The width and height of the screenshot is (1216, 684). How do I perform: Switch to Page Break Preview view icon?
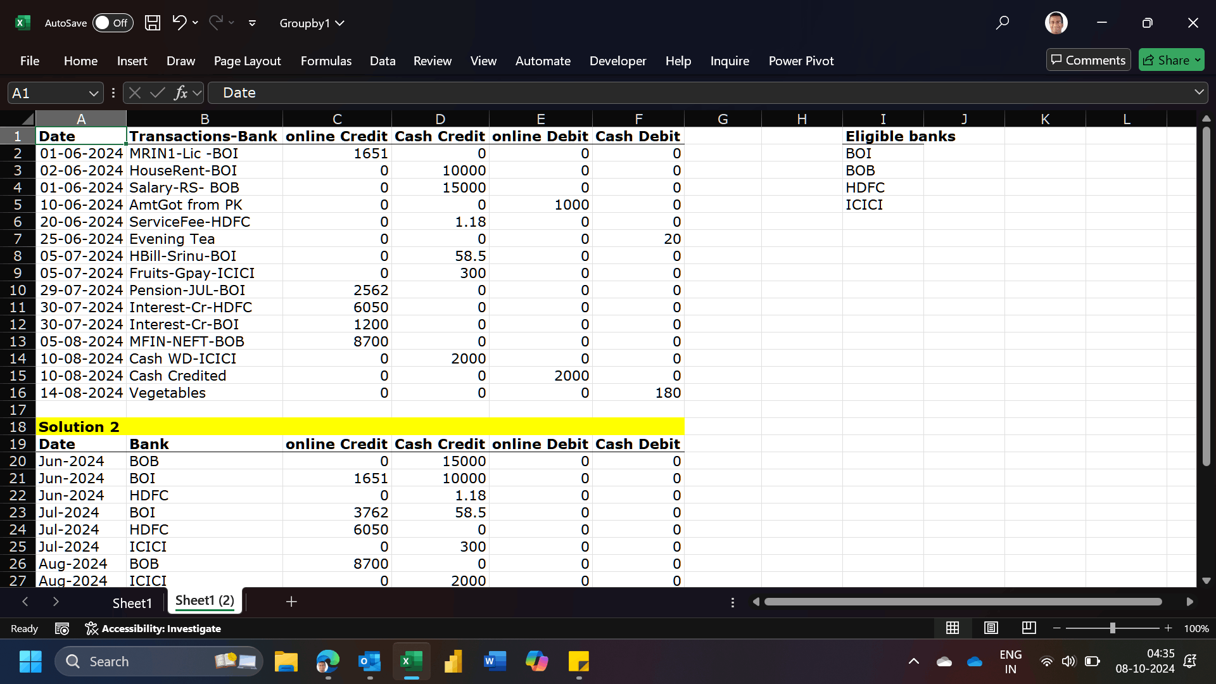pos(1029,628)
